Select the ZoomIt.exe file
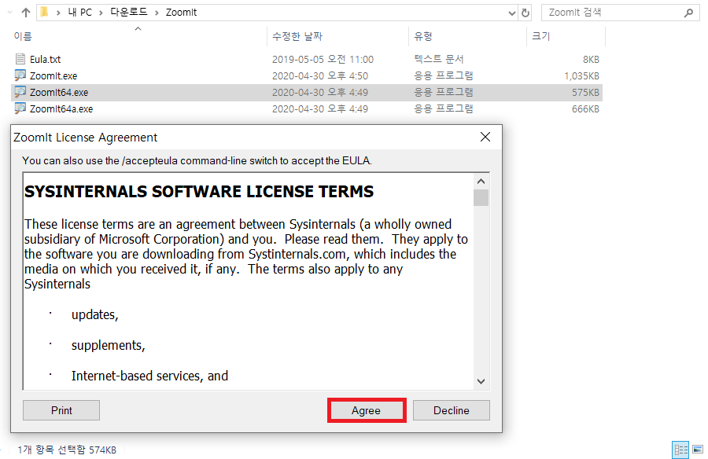 tap(53, 75)
